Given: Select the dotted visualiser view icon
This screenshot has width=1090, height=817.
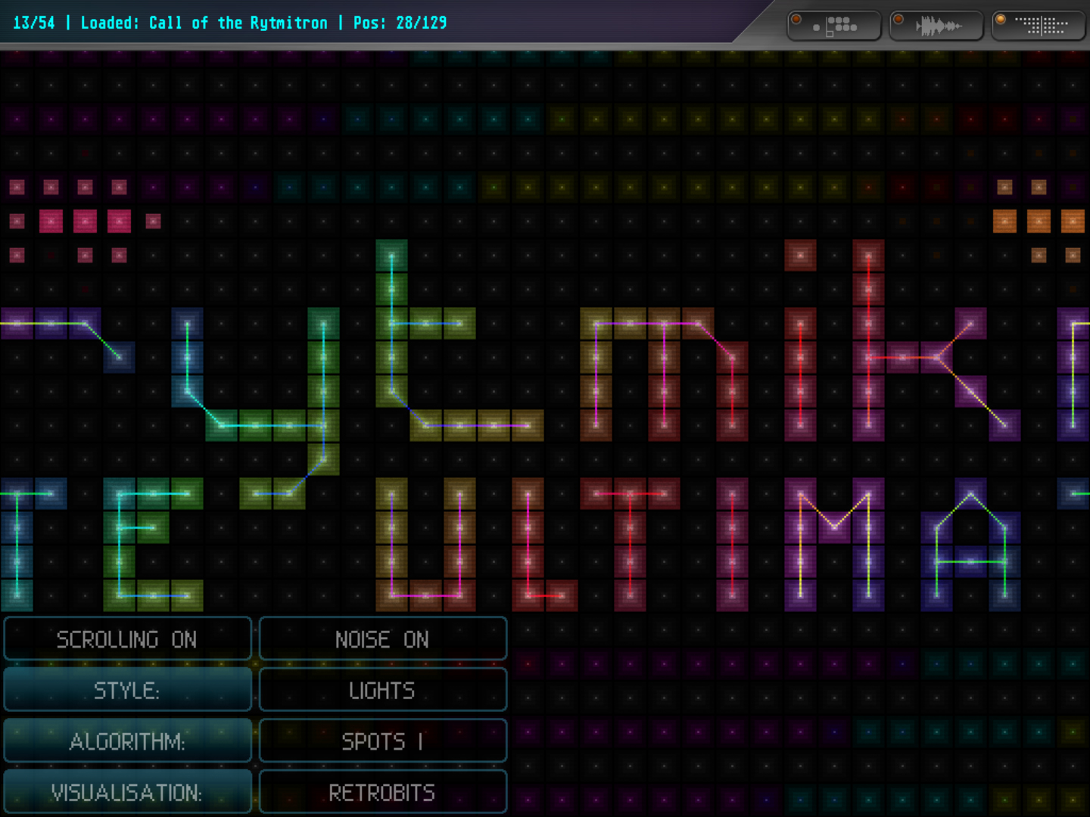Looking at the screenshot, I should (x=1039, y=26).
